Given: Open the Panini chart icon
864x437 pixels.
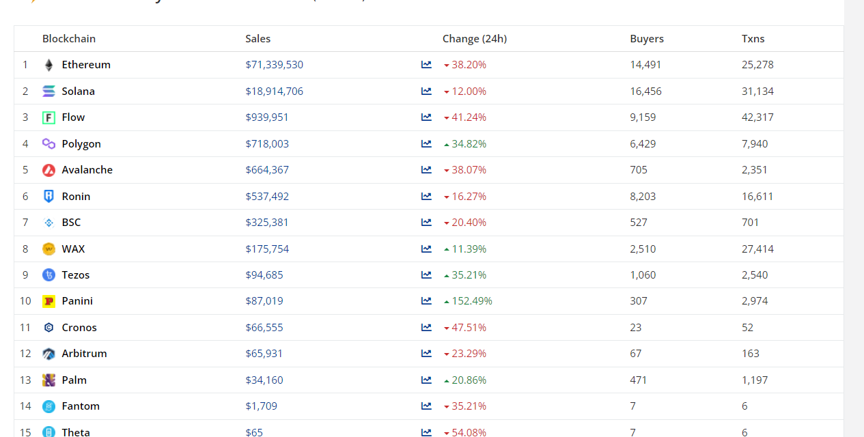Looking at the screenshot, I should point(427,300).
